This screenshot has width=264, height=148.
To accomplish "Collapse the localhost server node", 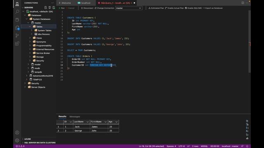I will pyautogui.click(x=24, y=12).
